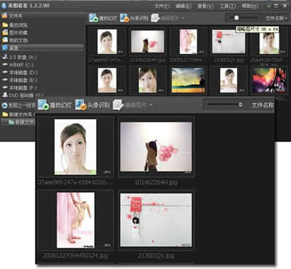This screenshot has width=291, height=269.
Task: Open the 查看(V) menu
Action: (x=206, y=6)
